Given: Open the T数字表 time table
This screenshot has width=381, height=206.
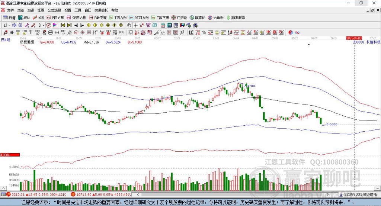Looking at the screenshot, I should (x=160, y=18).
